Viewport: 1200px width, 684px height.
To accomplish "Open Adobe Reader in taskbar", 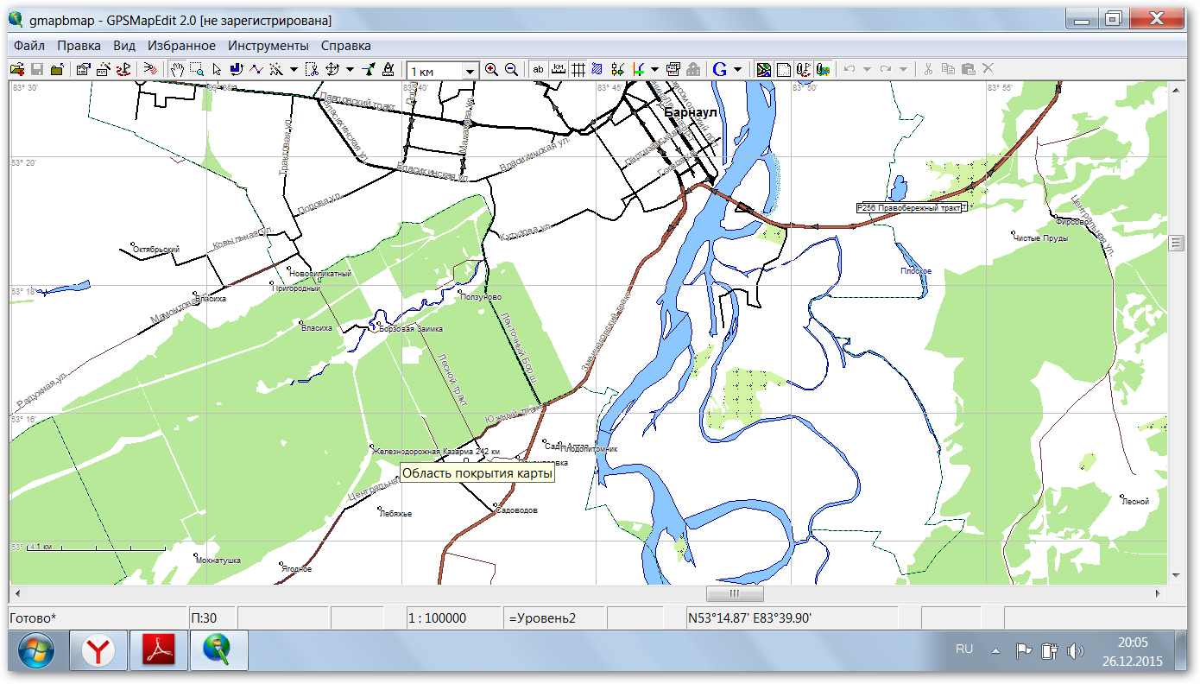I will tap(159, 651).
